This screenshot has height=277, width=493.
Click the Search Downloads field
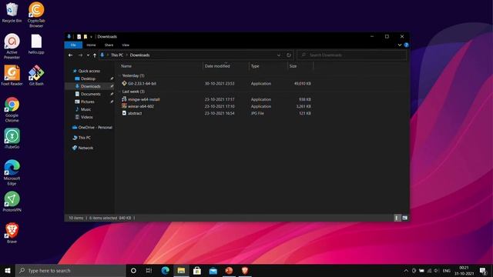[x=351, y=55]
